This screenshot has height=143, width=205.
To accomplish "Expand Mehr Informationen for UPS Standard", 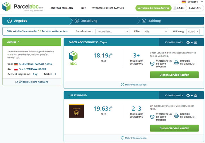I will click(134, 138).
